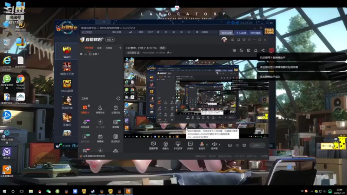The width and height of the screenshot is (347, 195).
Task: Mute the 麦克风 microphone
Action: point(201,146)
